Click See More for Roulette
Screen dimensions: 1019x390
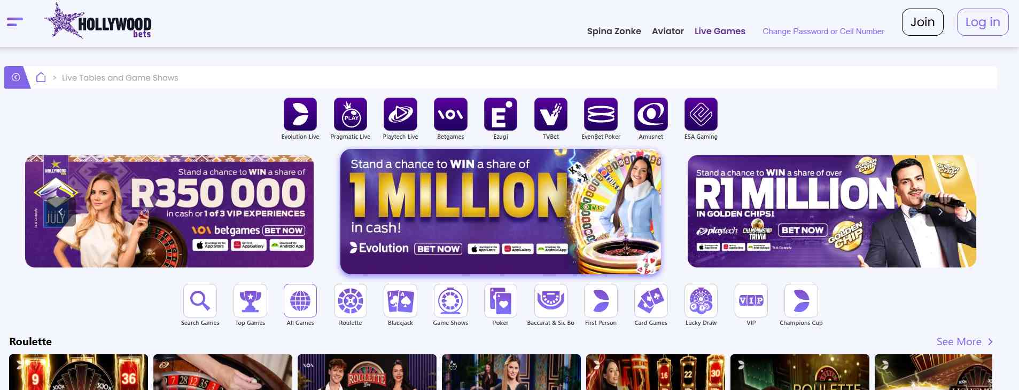(x=964, y=342)
